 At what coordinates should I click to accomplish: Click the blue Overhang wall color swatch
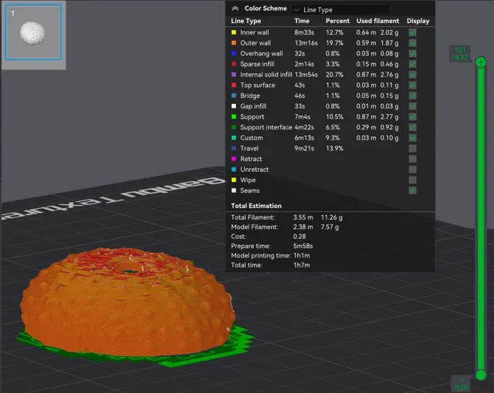click(x=234, y=53)
